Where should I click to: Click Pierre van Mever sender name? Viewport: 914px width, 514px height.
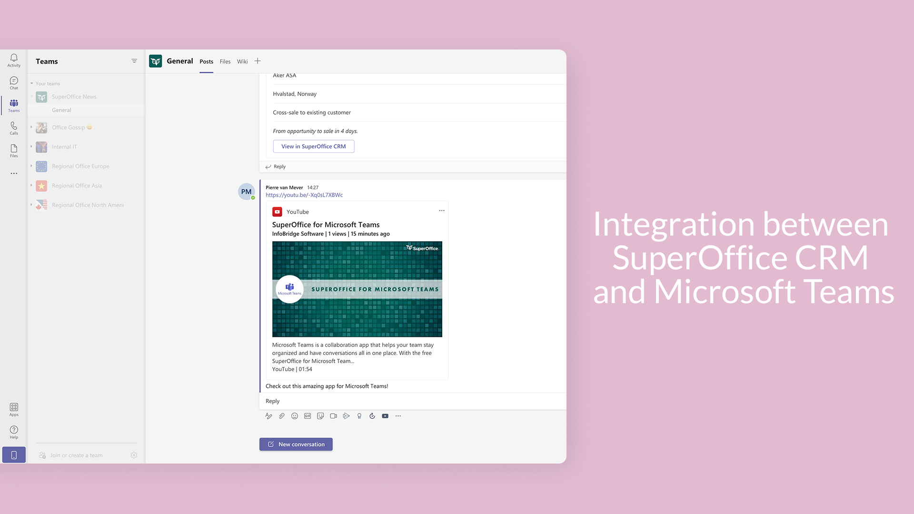click(284, 188)
